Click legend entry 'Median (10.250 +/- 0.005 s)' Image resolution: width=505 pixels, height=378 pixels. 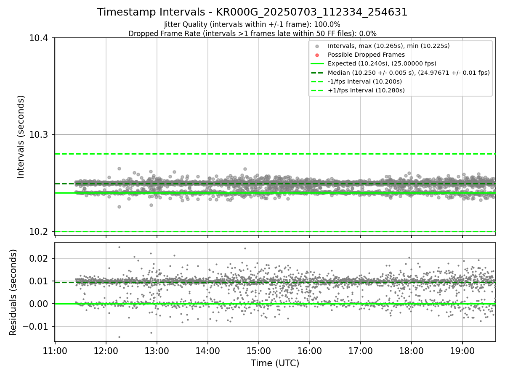coord(409,73)
